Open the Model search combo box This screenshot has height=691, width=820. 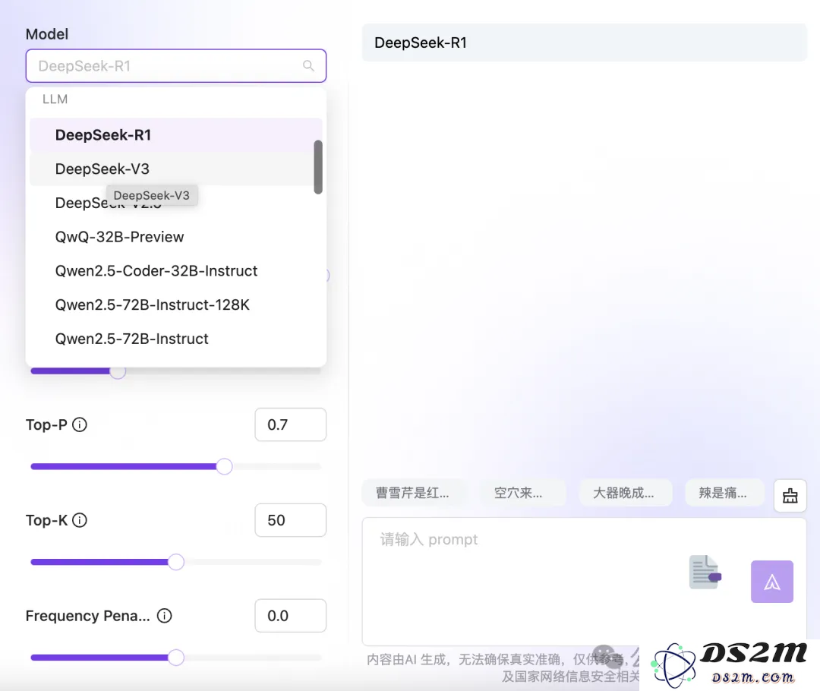175,66
